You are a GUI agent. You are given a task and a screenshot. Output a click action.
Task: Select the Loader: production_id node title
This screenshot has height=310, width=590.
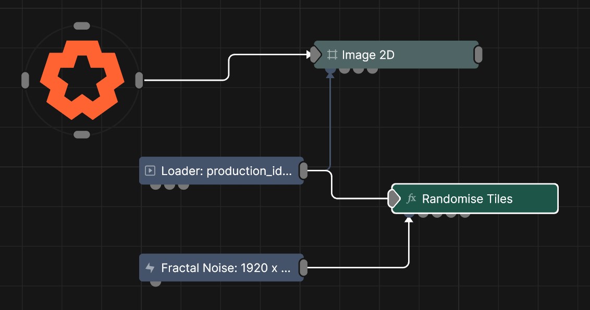pos(227,171)
